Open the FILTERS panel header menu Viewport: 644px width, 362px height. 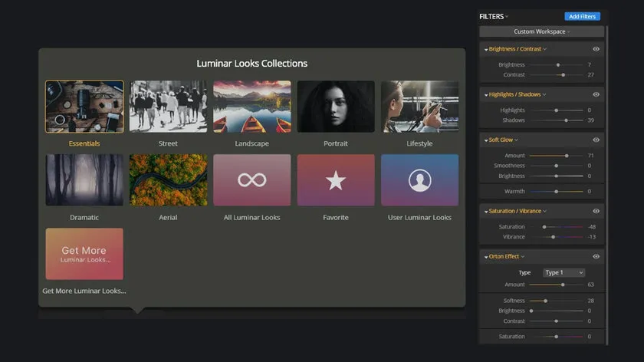494,16
